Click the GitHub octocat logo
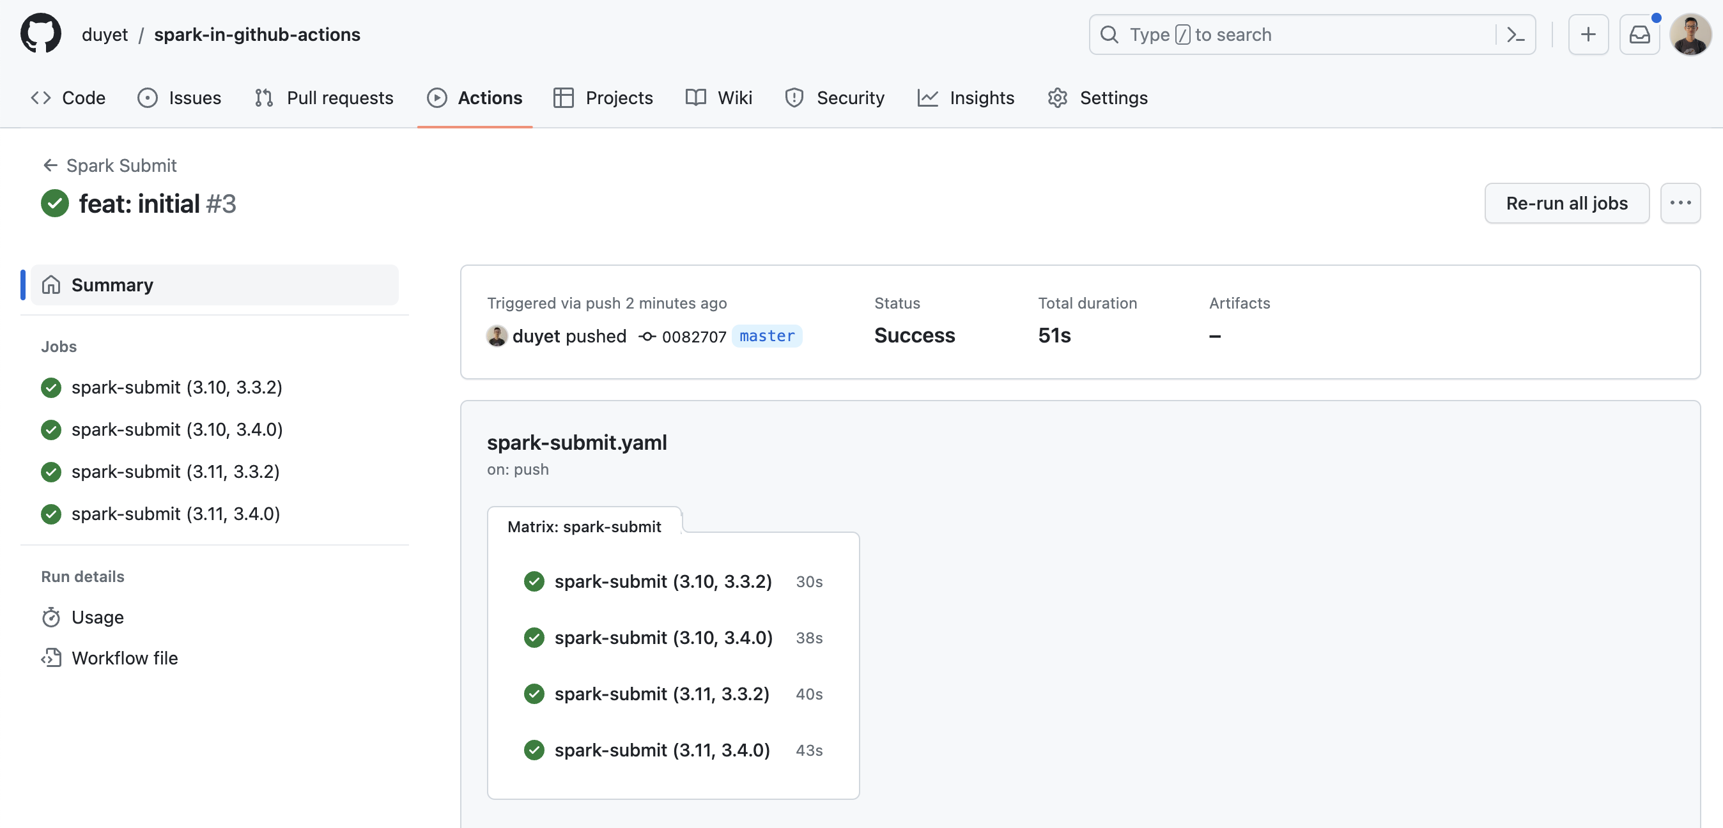This screenshot has height=828, width=1723. click(x=40, y=33)
